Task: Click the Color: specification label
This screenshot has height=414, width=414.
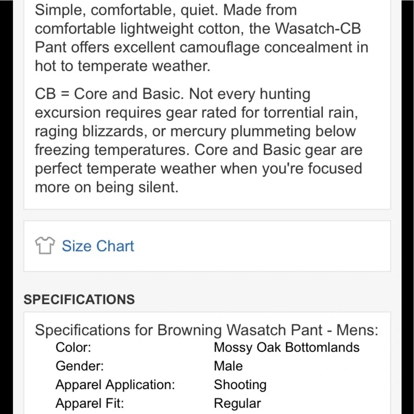Action: pos(73,347)
